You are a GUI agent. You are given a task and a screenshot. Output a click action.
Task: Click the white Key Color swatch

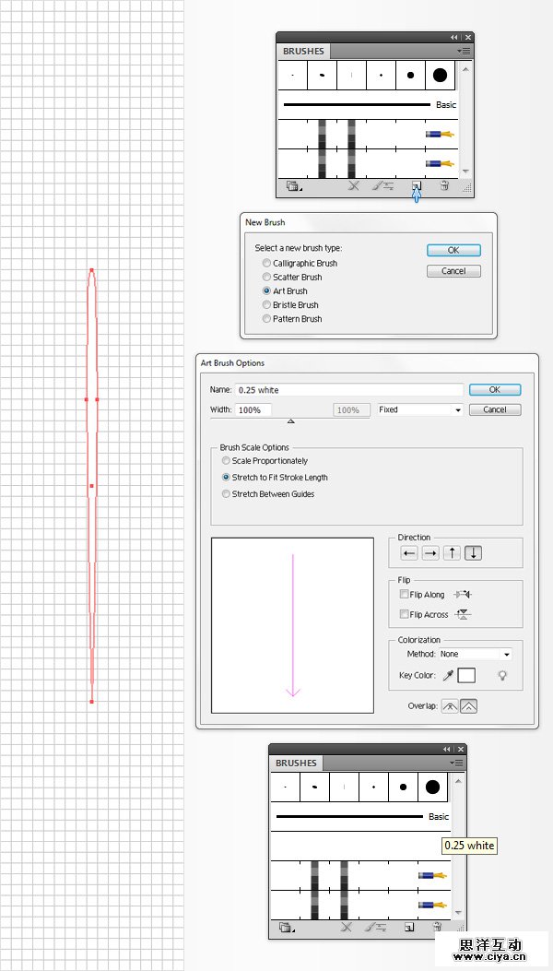pos(466,676)
